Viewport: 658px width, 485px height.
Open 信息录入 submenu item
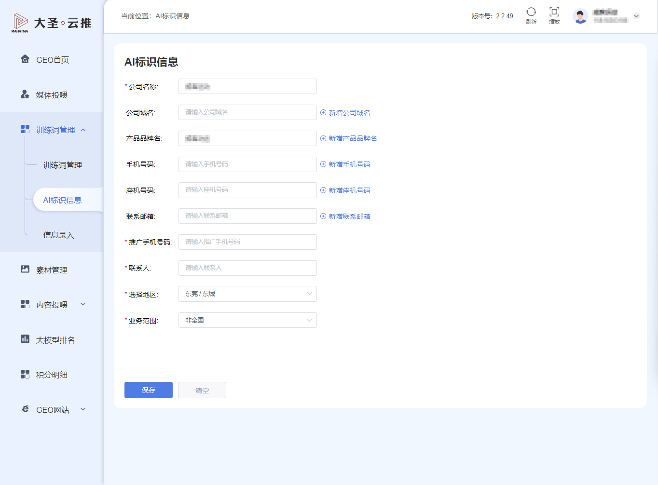58,235
